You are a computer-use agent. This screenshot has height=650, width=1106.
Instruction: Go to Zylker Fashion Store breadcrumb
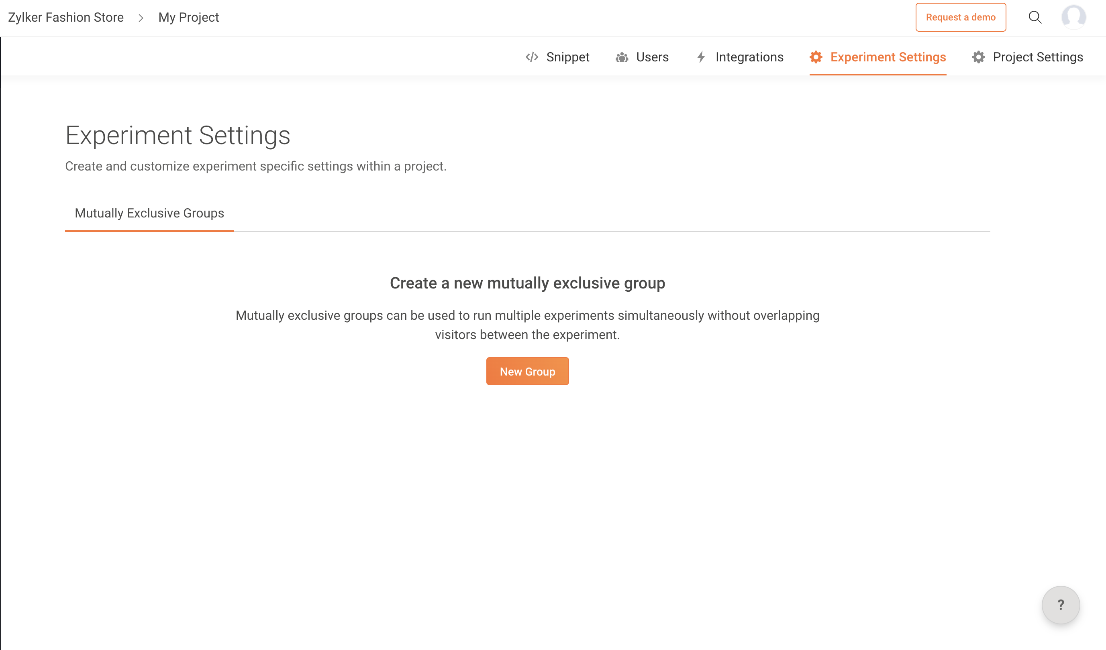(66, 18)
